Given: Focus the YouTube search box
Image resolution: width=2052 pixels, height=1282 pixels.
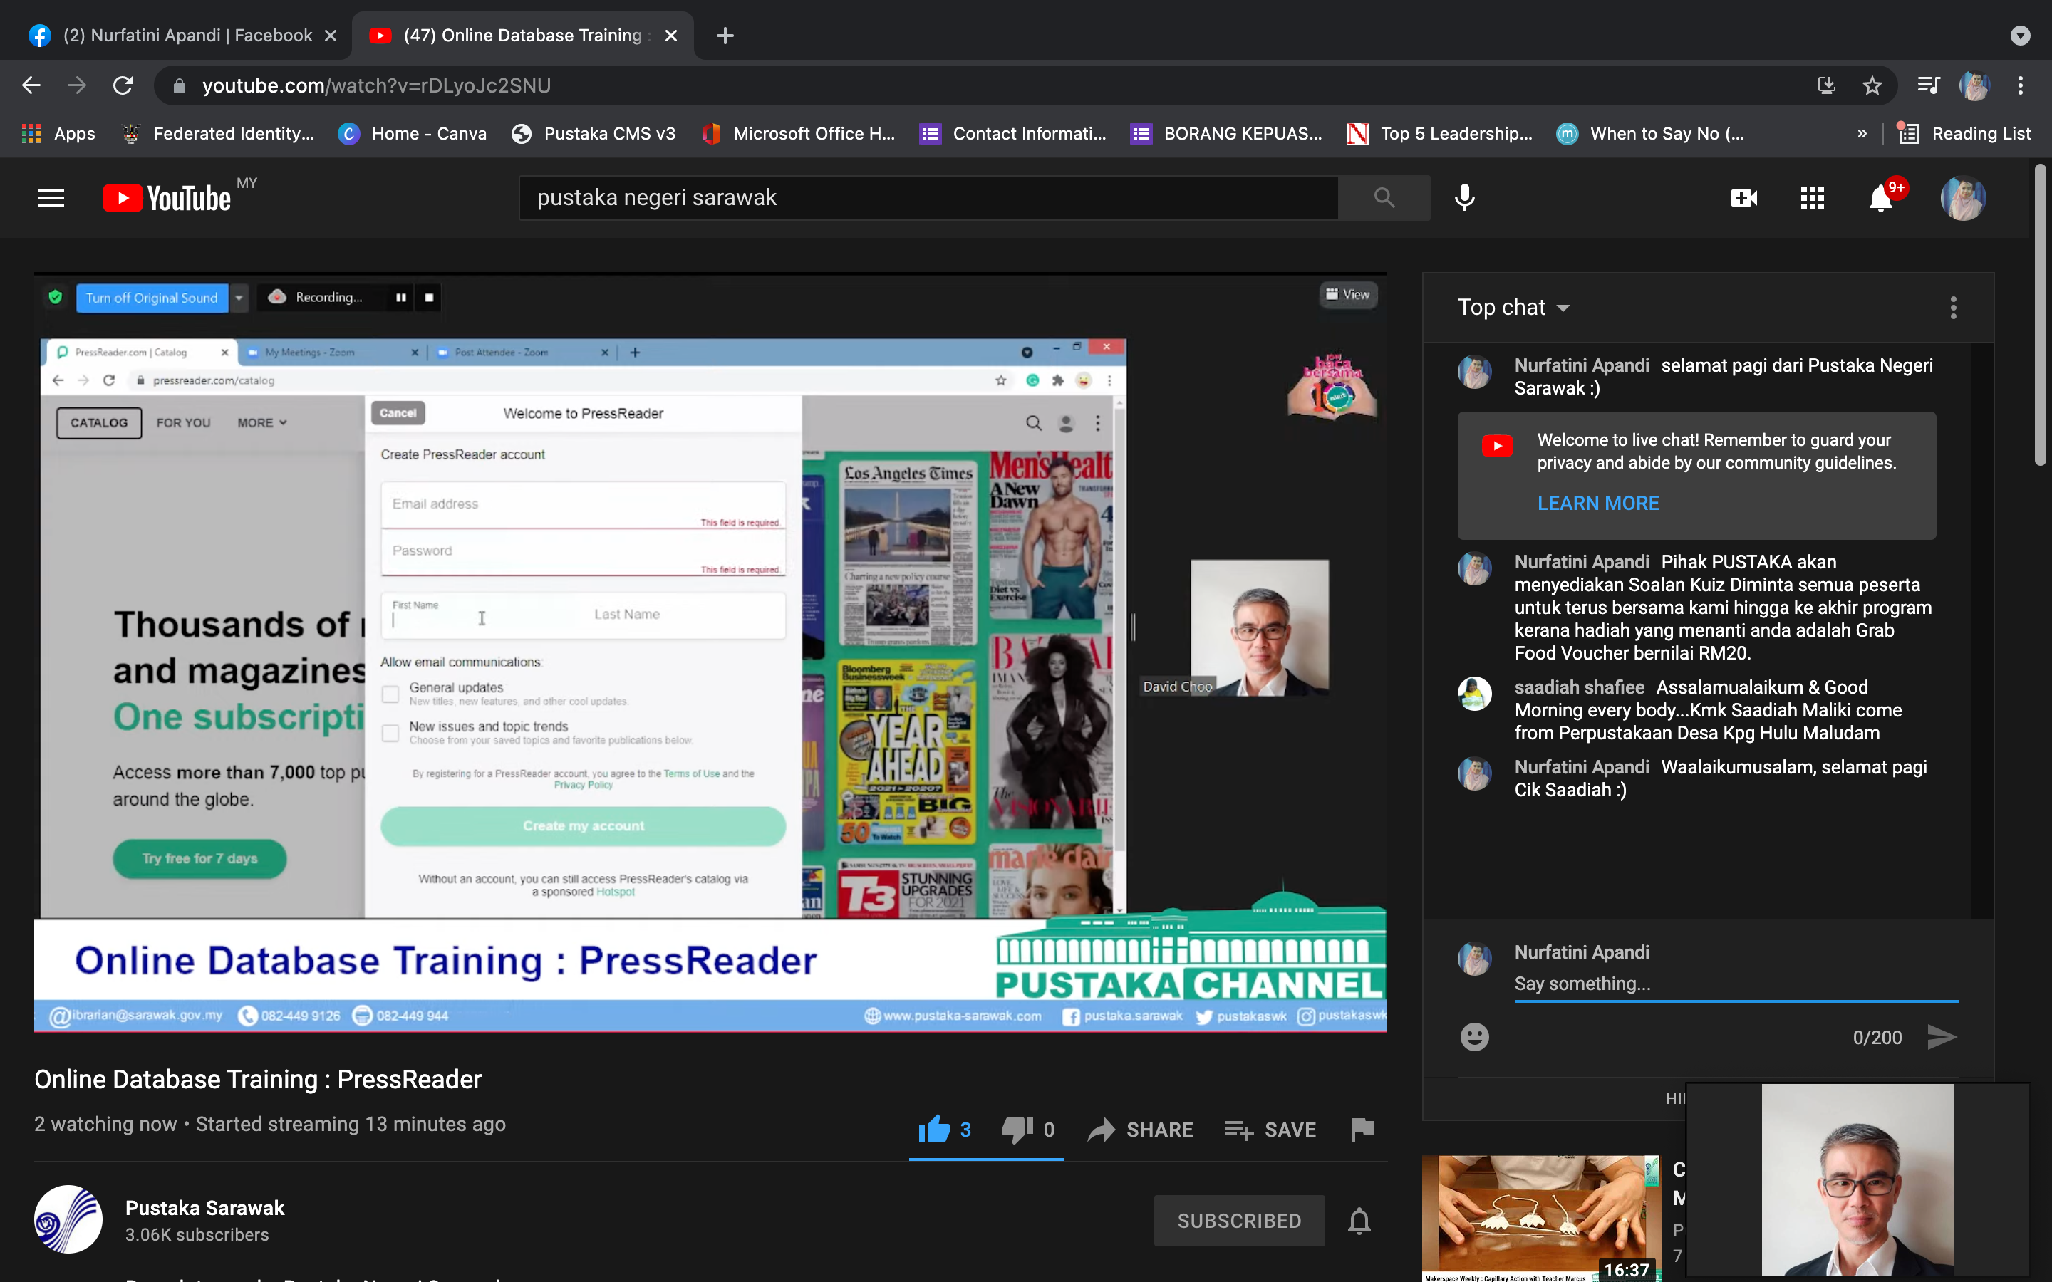Looking at the screenshot, I should [x=928, y=197].
